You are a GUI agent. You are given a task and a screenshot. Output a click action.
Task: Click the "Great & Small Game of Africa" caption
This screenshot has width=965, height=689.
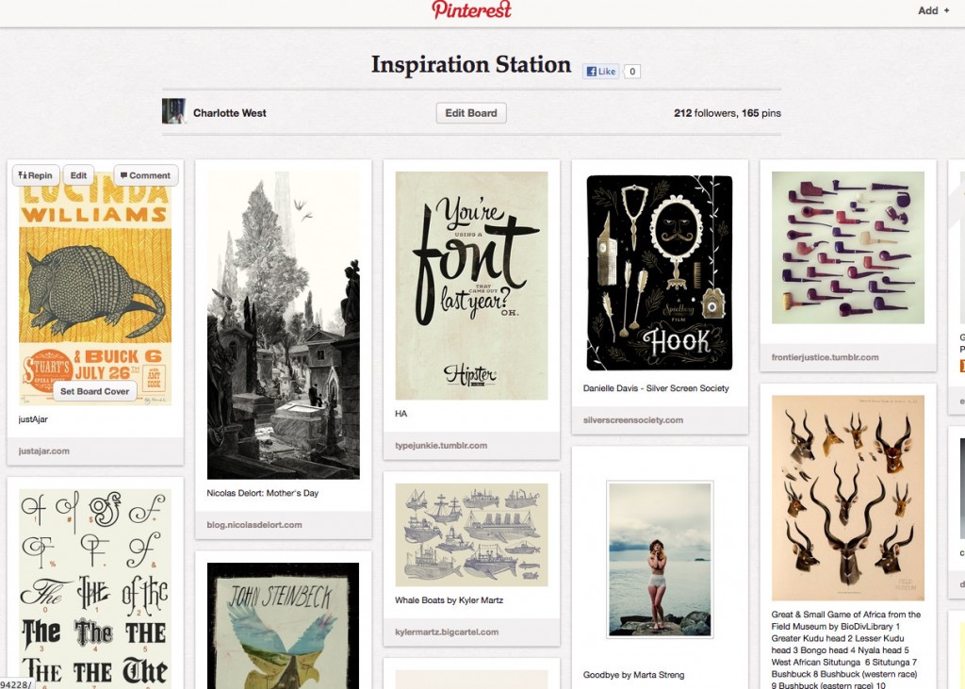click(x=846, y=649)
